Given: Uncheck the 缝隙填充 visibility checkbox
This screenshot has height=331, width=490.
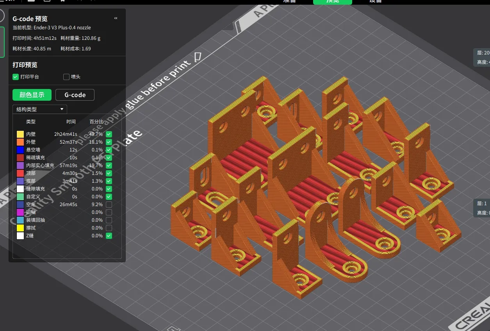Looking at the screenshot, I should click(x=109, y=189).
